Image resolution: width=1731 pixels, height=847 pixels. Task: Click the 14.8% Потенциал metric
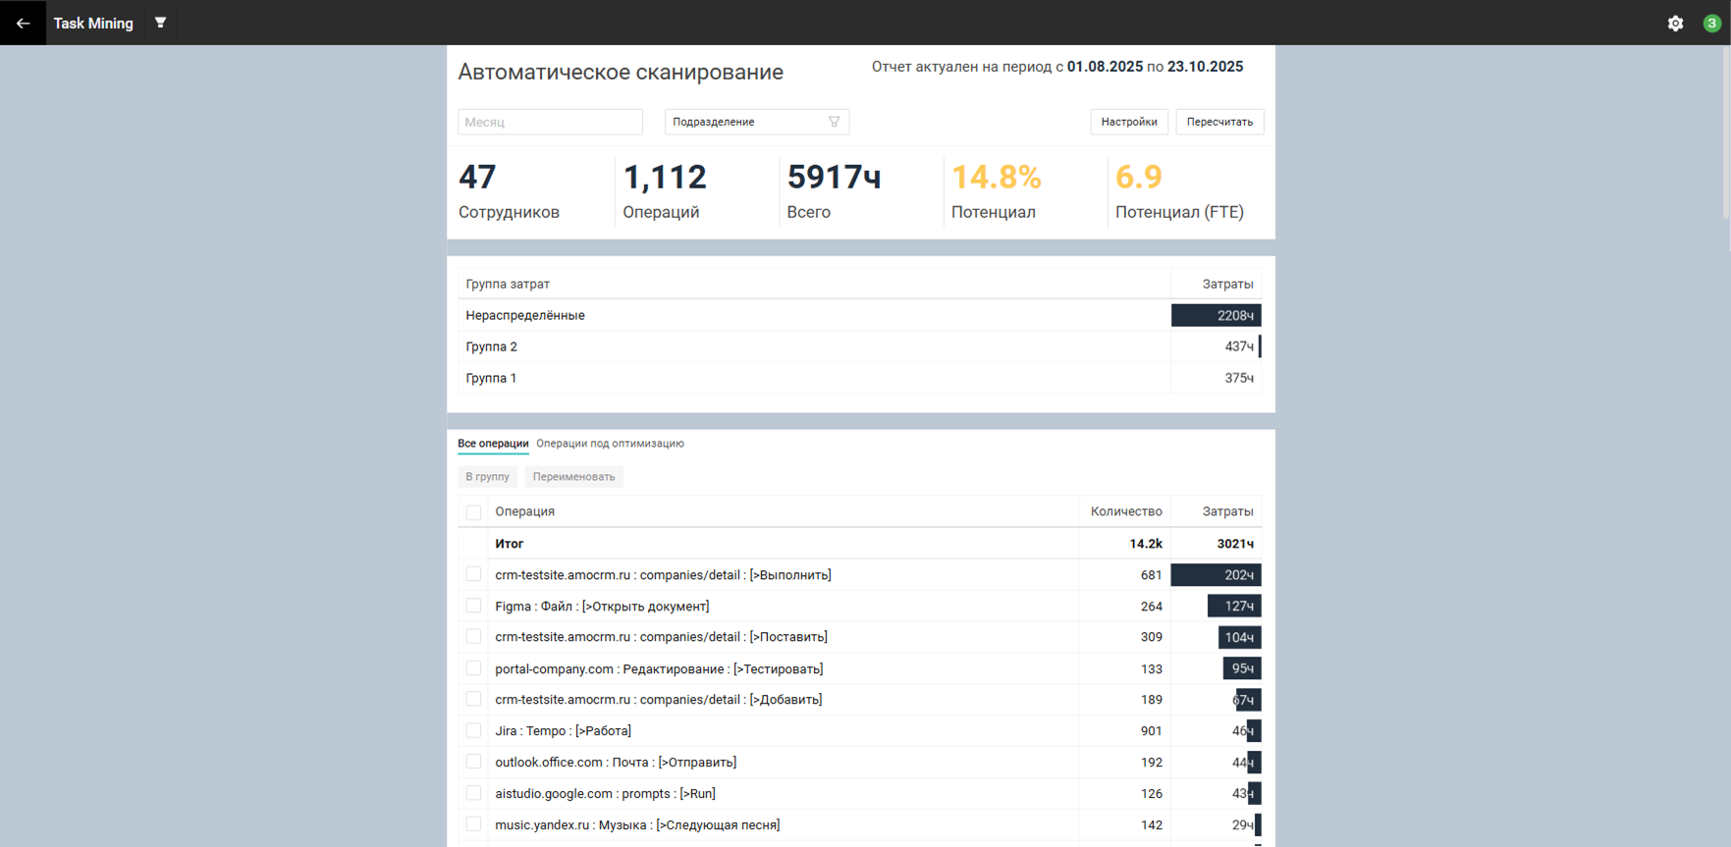click(x=996, y=191)
